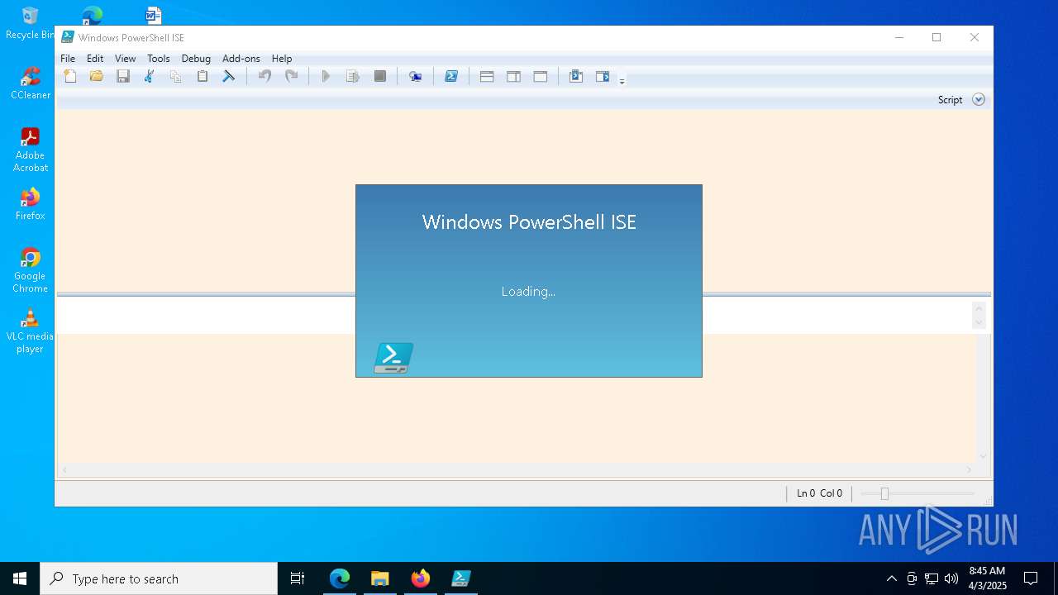Click the Run Script play icon
This screenshot has width=1058, height=595.
pyautogui.click(x=326, y=77)
